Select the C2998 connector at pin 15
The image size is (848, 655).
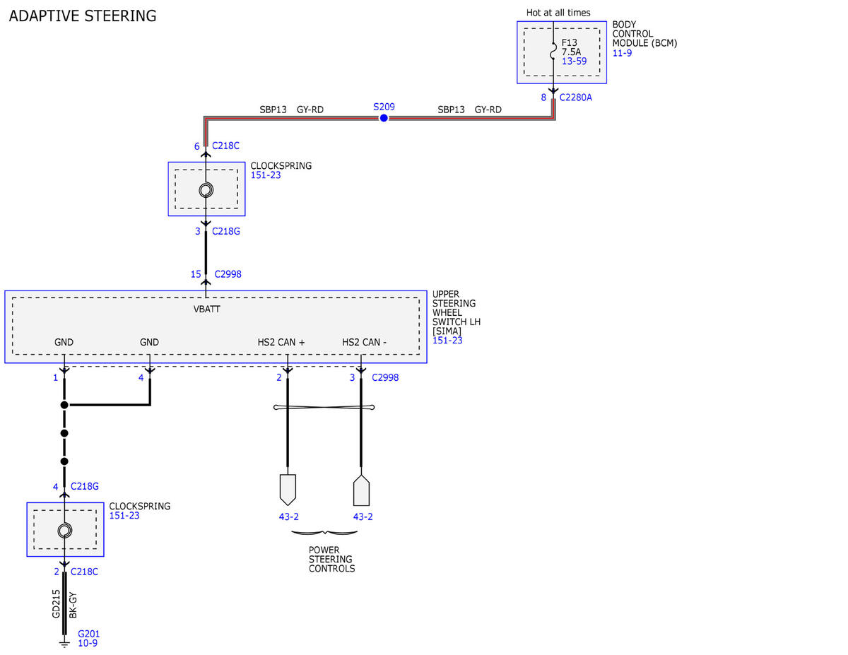[228, 274]
